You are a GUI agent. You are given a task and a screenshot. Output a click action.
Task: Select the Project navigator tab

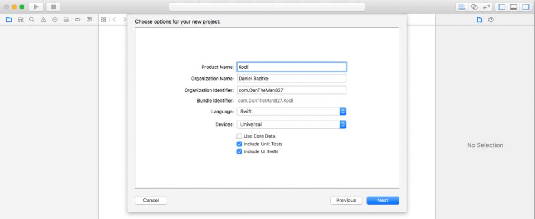click(9, 19)
